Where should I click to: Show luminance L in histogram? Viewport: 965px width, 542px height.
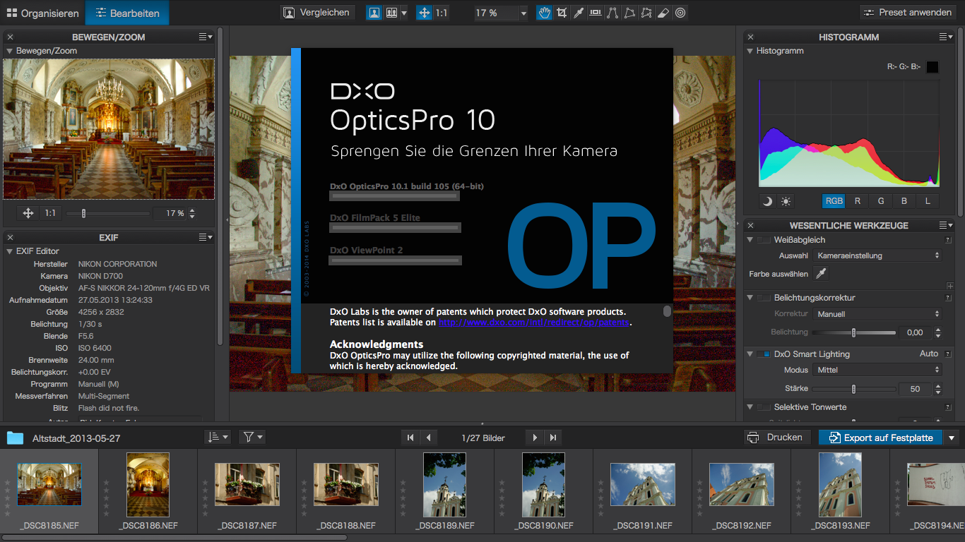pos(928,201)
